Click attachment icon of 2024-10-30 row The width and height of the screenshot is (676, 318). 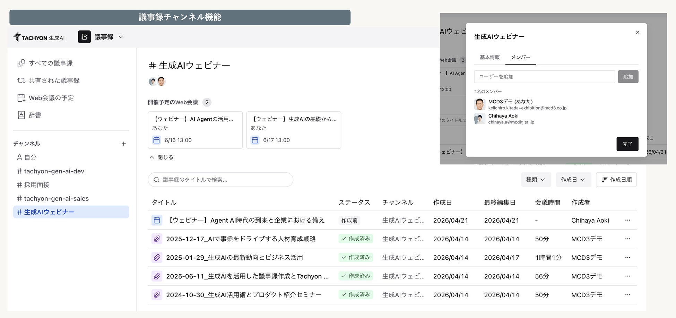point(157,295)
